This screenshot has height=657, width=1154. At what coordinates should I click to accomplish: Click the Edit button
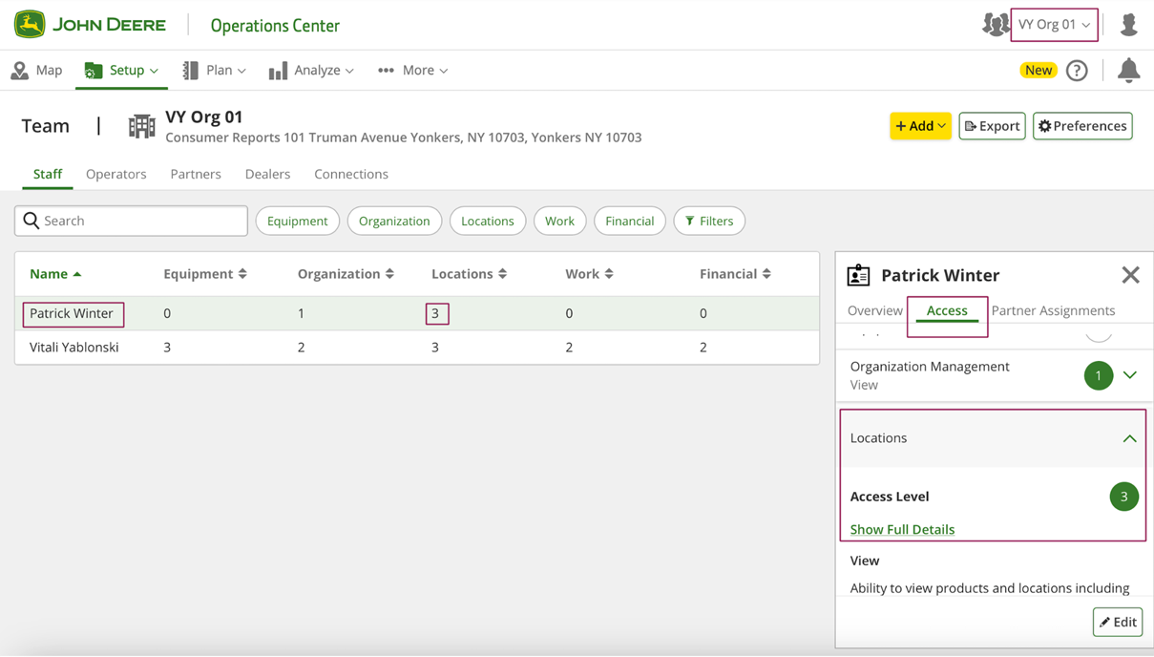point(1118,622)
